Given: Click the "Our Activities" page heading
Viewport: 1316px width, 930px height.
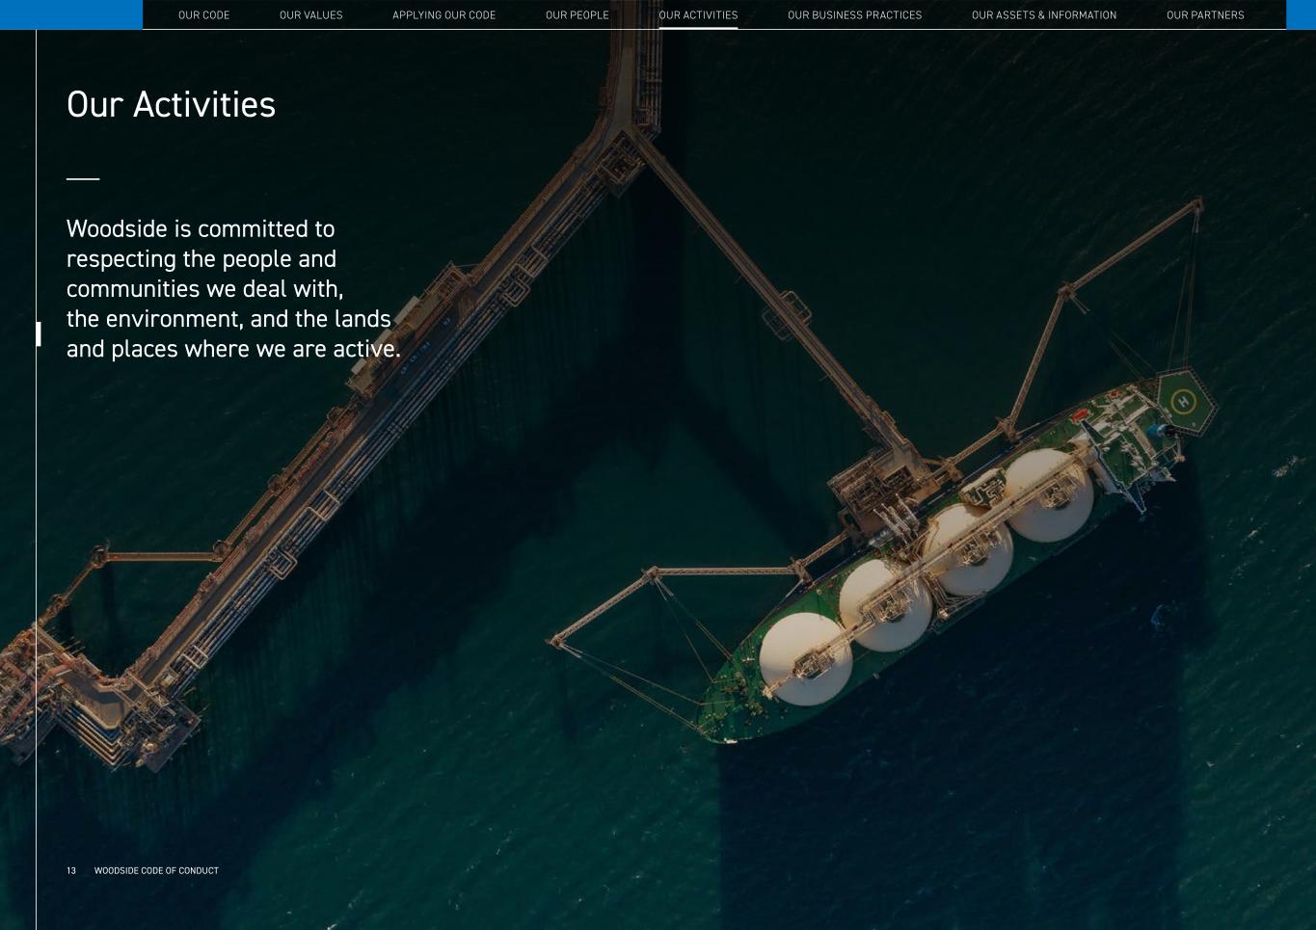Looking at the screenshot, I should coord(171,105).
